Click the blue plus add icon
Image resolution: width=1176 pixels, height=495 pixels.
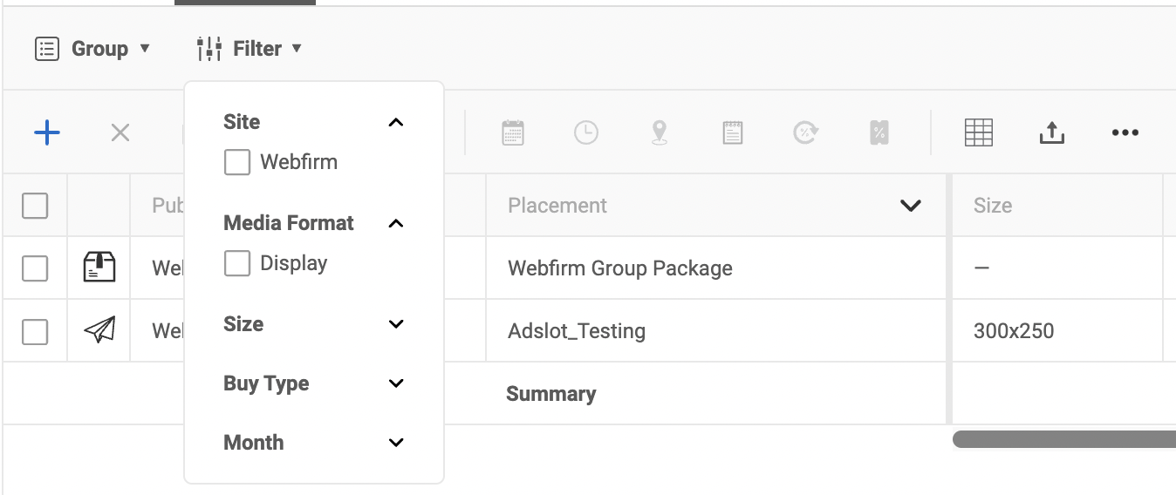46,132
